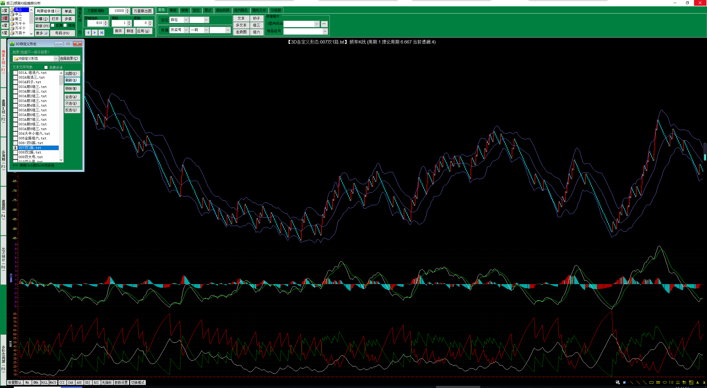The height and width of the screenshot is (388, 707).
Task: Open the 开奖号 shortcut dropdown
Action: click(x=186, y=30)
